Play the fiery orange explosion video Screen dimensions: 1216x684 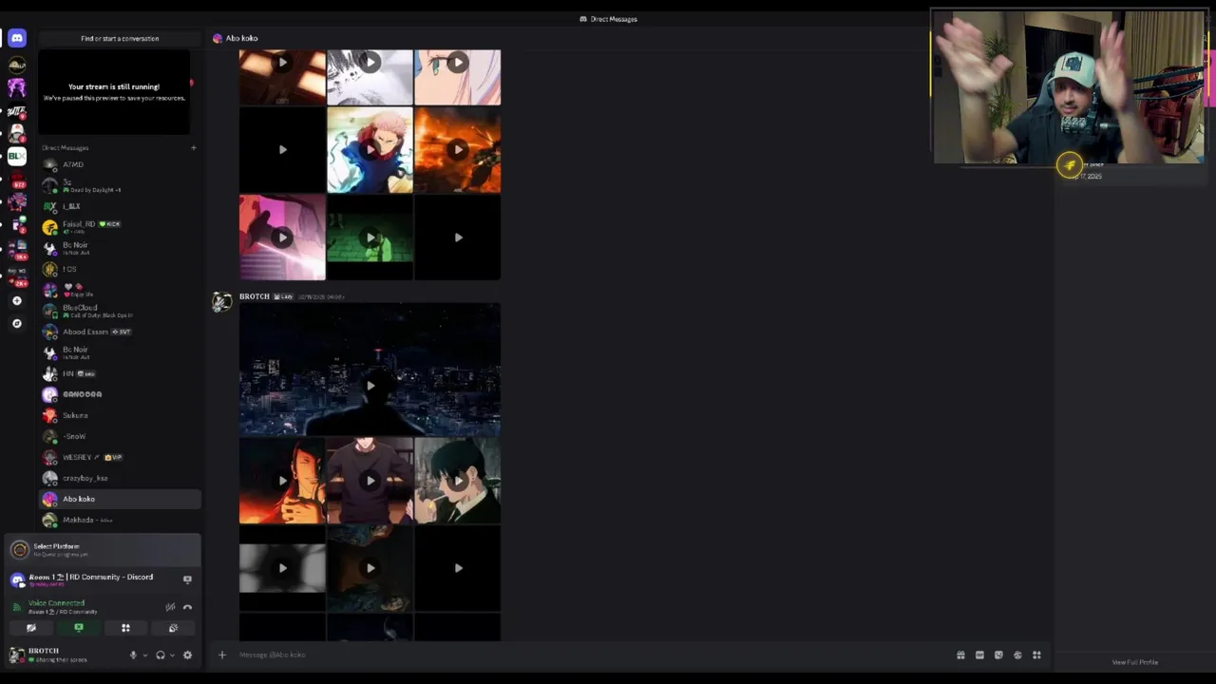coord(458,150)
